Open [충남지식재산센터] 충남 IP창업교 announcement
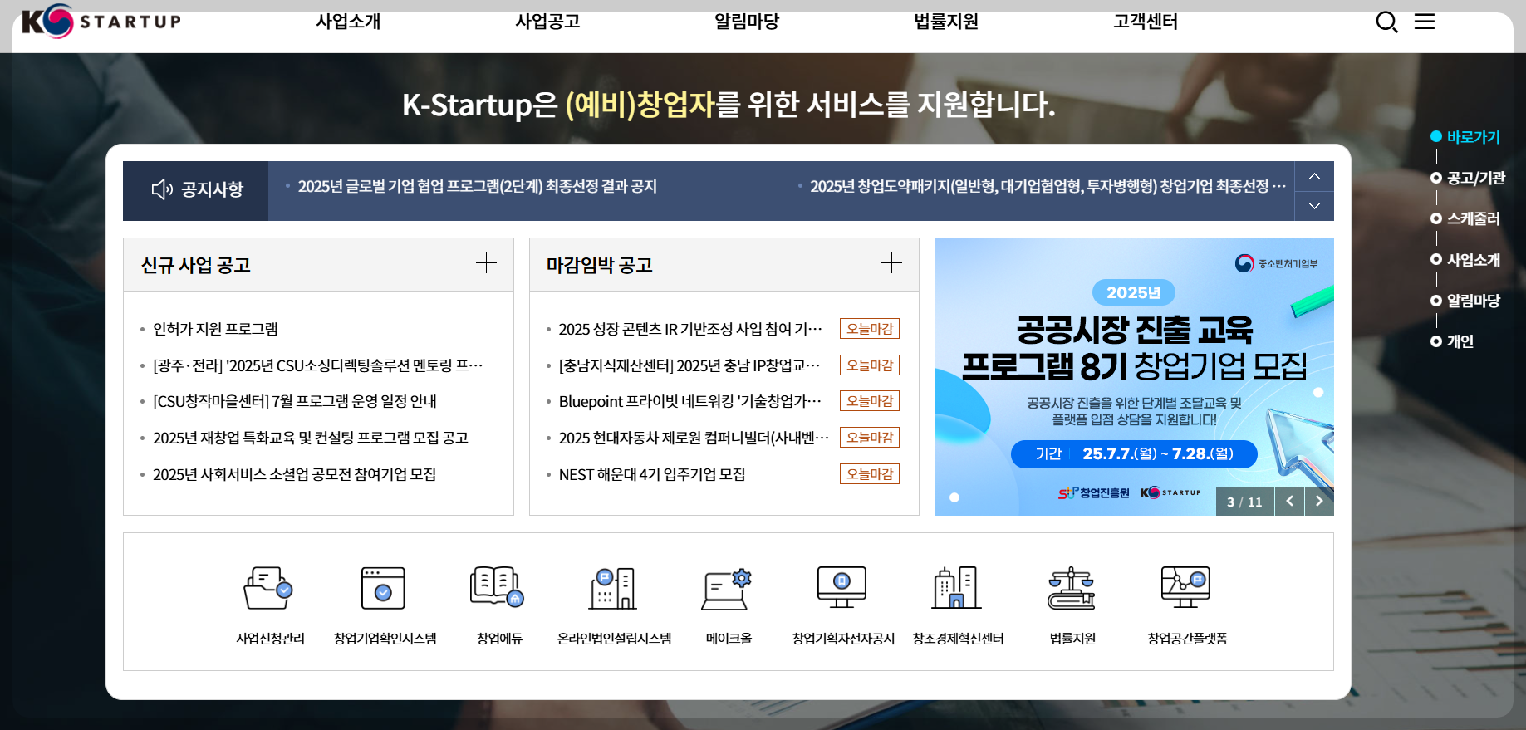Image resolution: width=1526 pixels, height=730 pixels. 689,365
